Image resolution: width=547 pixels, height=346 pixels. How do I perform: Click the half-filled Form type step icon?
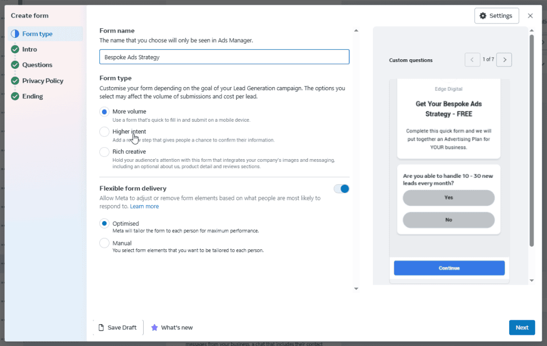[x=15, y=34]
